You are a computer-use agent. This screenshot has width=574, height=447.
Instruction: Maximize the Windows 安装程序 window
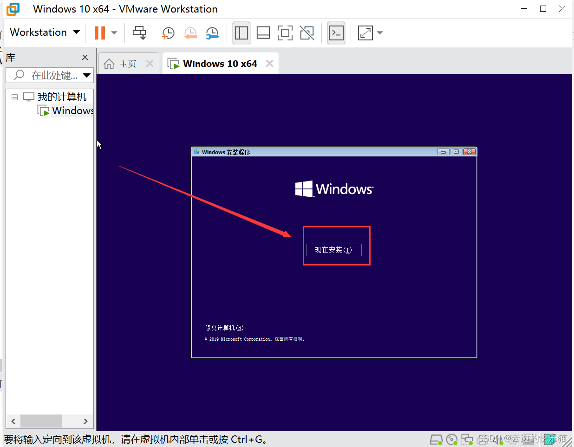point(456,152)
